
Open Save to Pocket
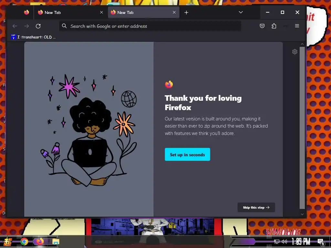point(262,26)
